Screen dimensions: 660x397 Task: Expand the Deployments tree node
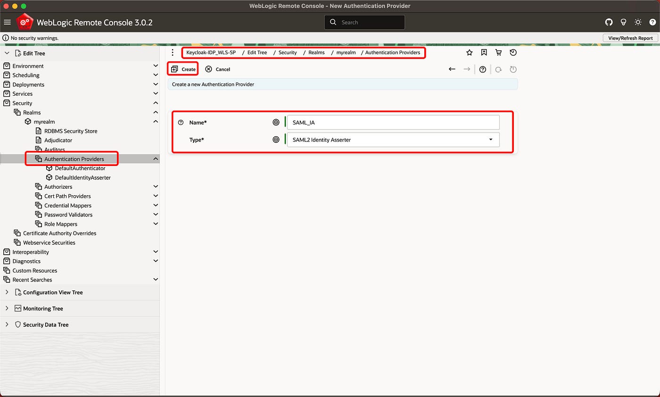coord(156,84)
